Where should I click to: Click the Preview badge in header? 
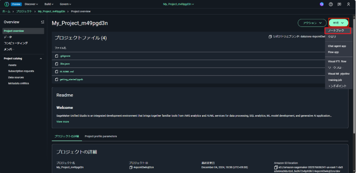click(x=16, y=4)
